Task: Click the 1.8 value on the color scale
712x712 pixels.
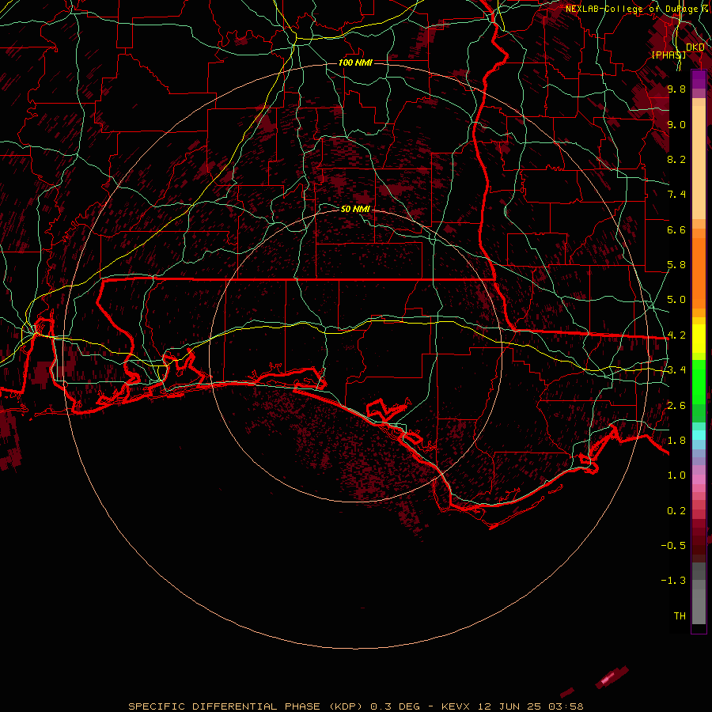Action: click(x=676, y=441)
